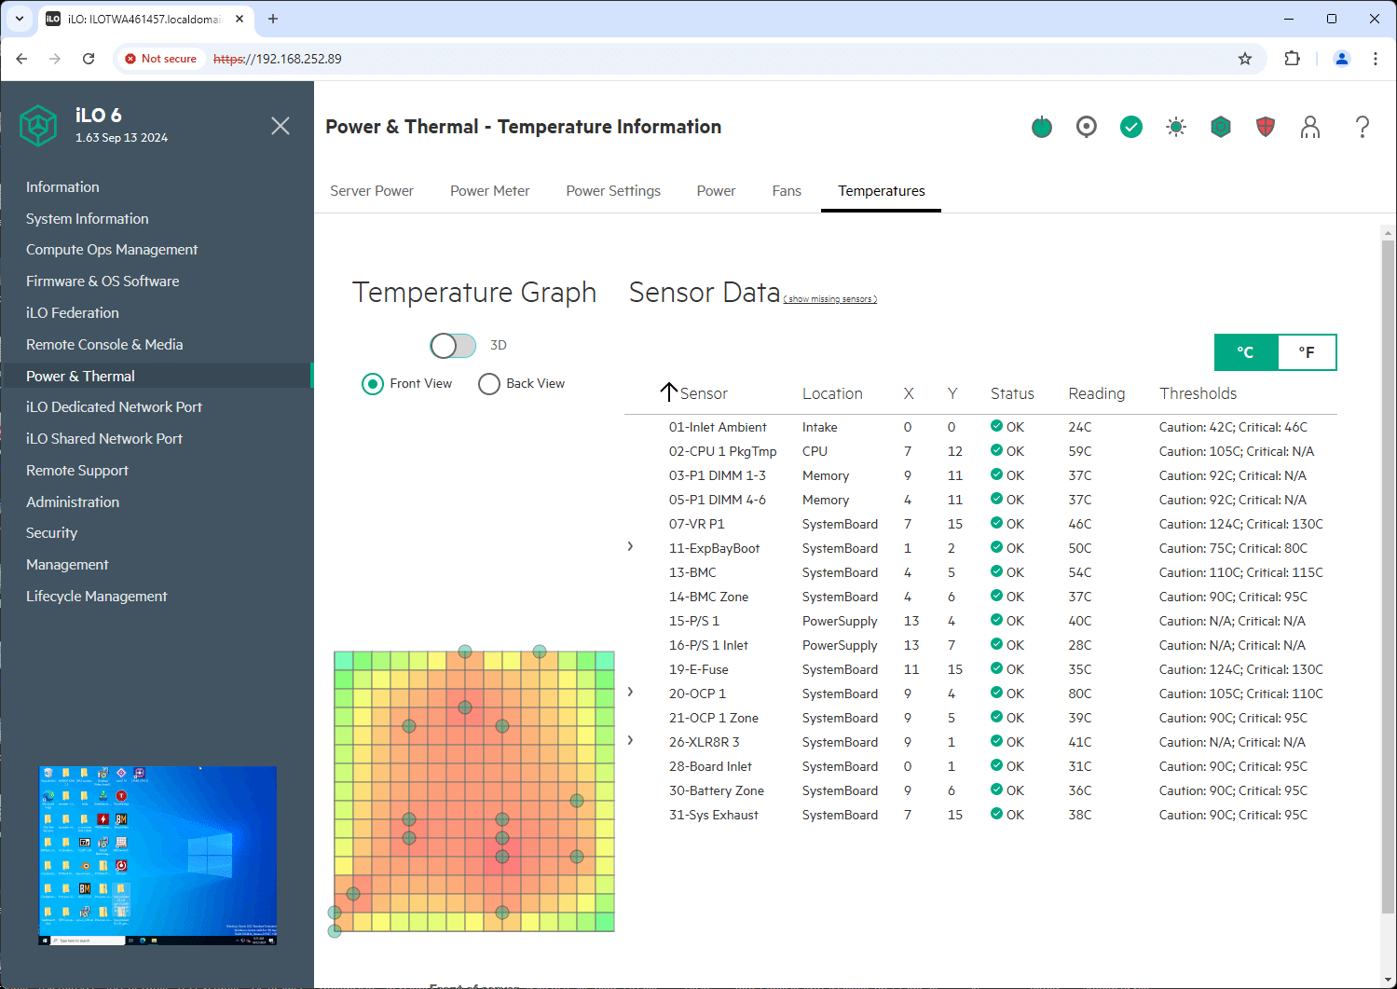Go back in browser history
Screen dimensions: 1397x989
pos(21,59)
